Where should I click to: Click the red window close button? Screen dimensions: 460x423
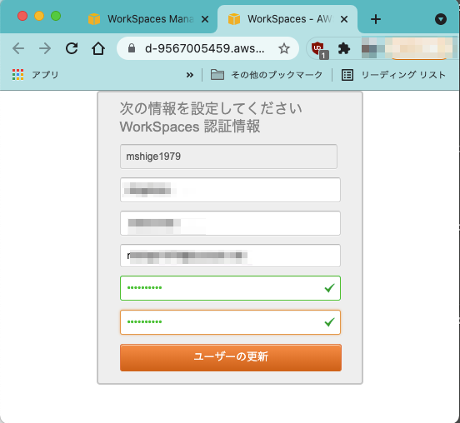(x=22, y=16)
